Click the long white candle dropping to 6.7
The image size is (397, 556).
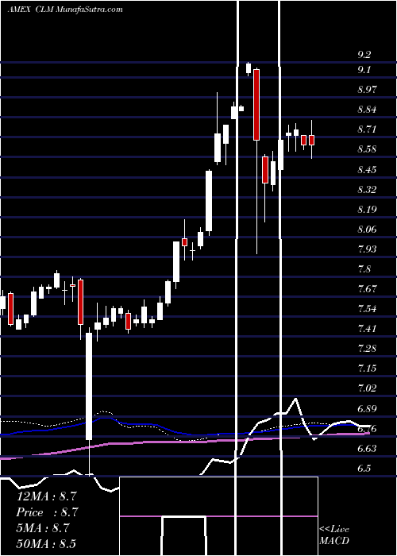pos(89,386)
